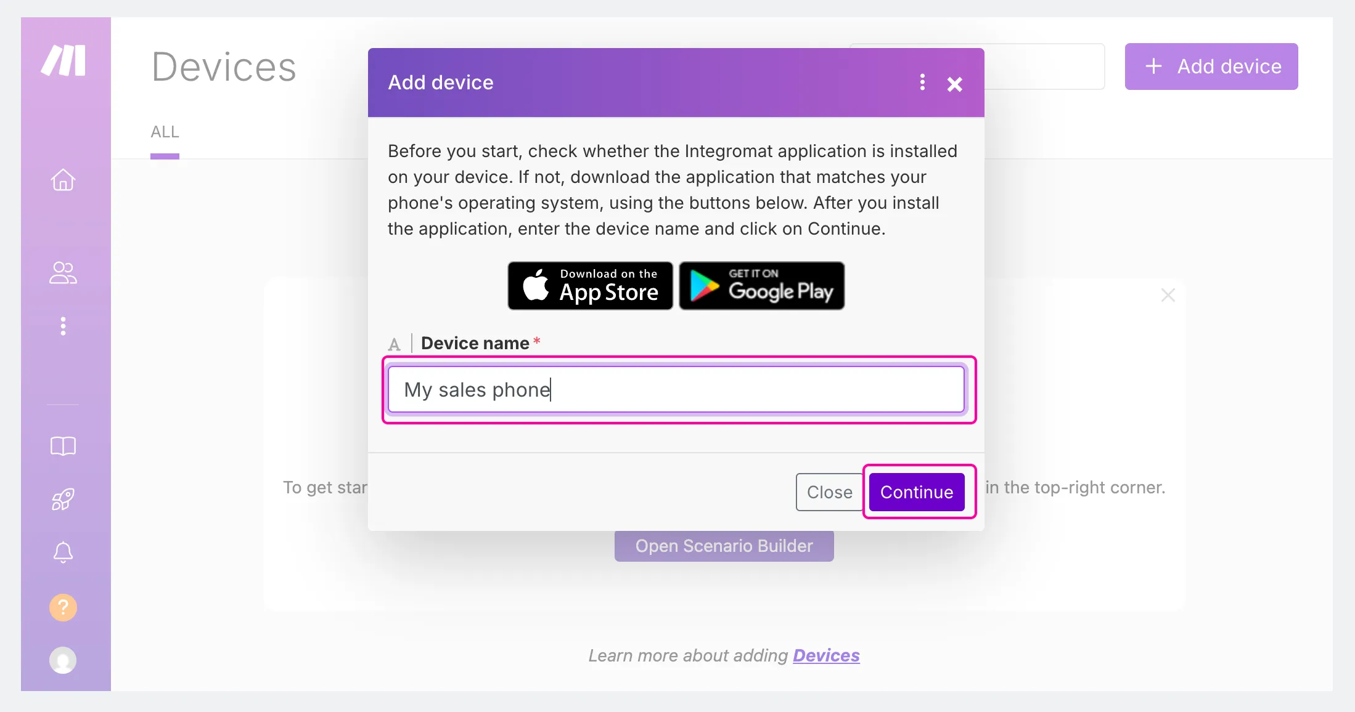Viewport: 1355px width, 712px height.
Task: Select the ALL tab
Action: (x=165, y=132)
